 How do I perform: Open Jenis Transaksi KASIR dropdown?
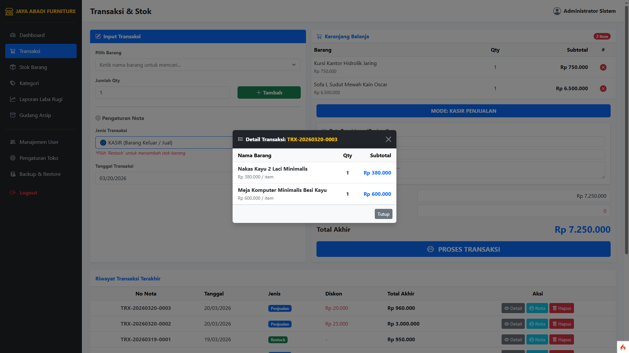(164, 143)
